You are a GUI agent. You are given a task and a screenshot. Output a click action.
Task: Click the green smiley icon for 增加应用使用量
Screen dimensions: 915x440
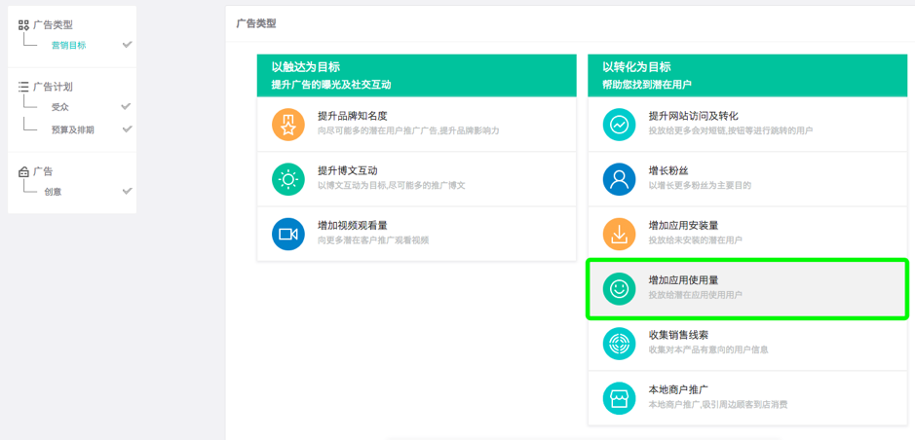[619, 289]
